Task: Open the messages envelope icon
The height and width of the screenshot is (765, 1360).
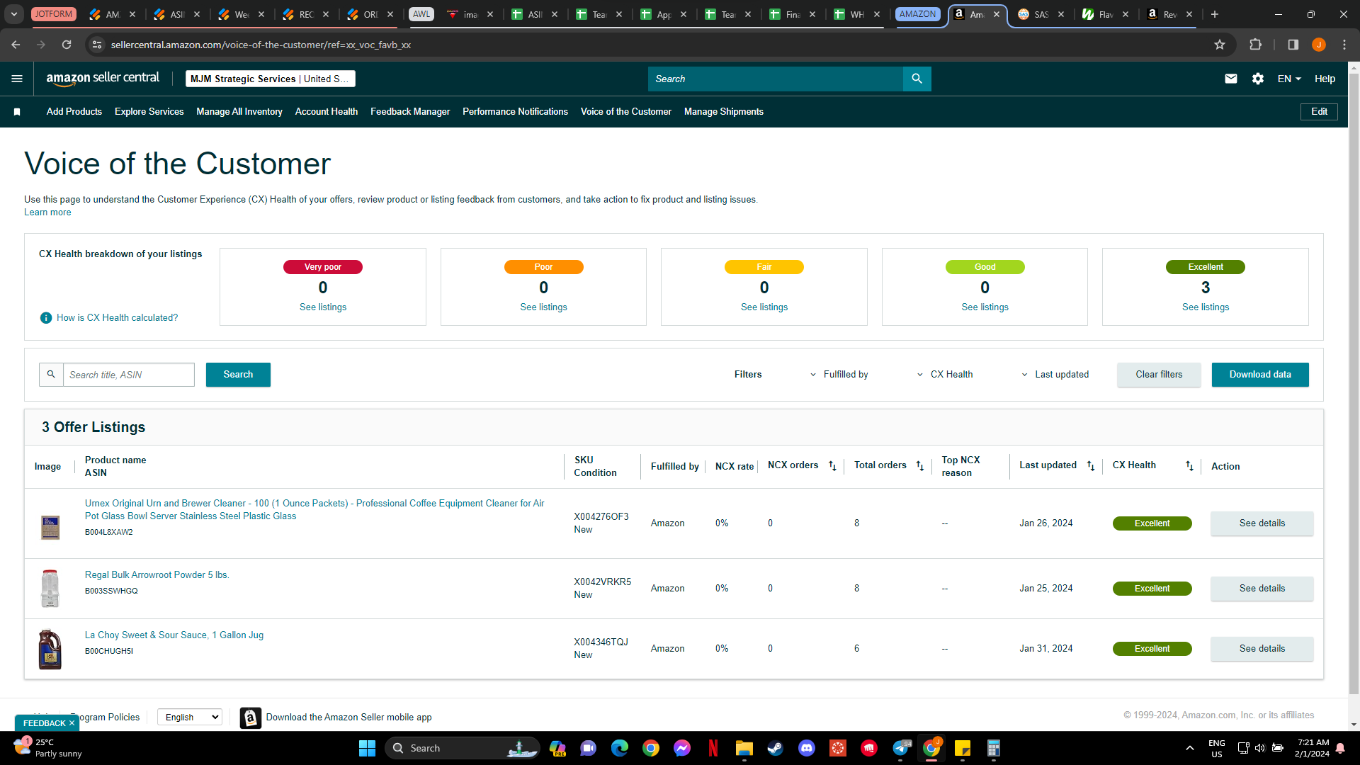Action: [1231, 79]
